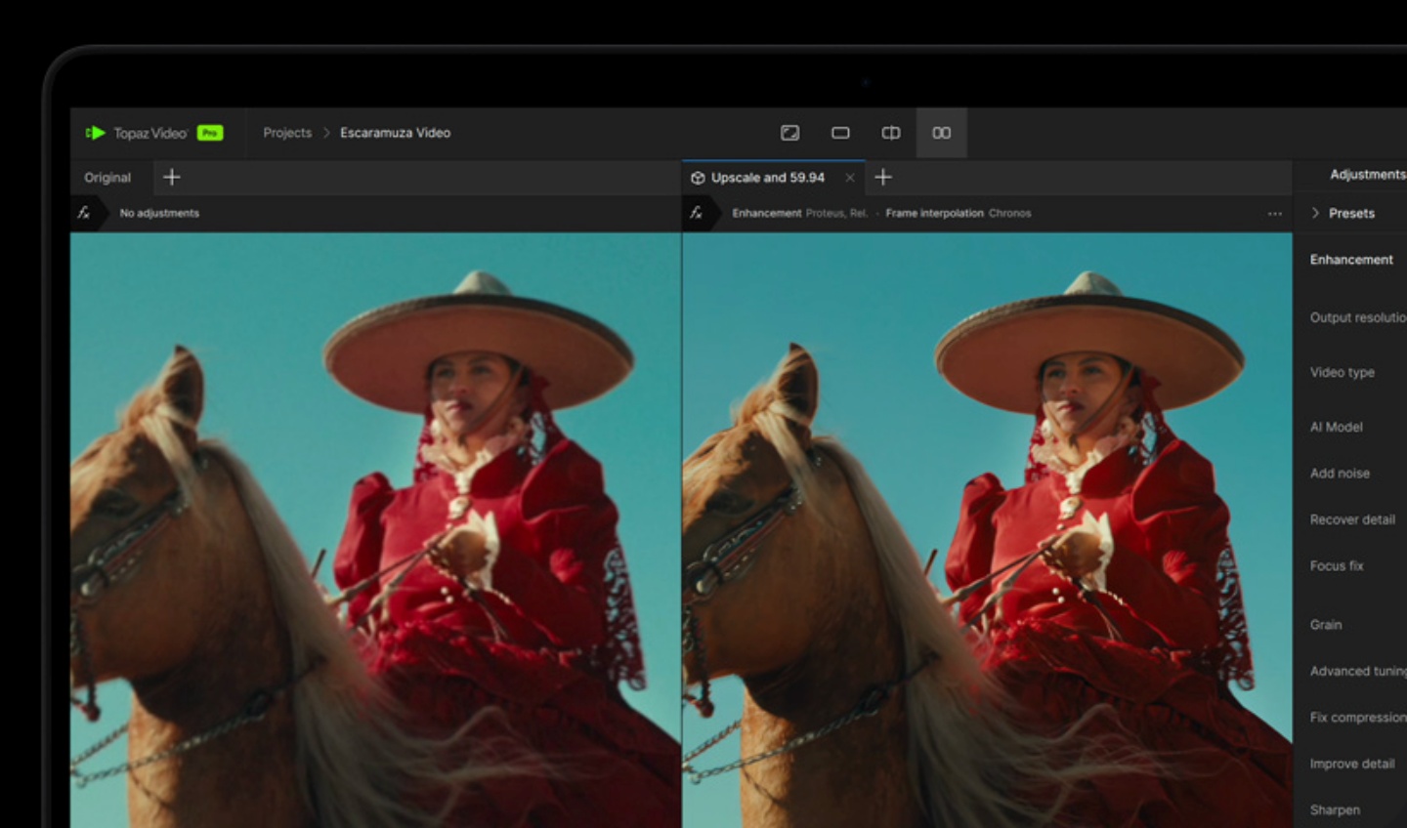1407x828 pixels.
Task: Click the Topaz Video logo icon
Action: 96,133
